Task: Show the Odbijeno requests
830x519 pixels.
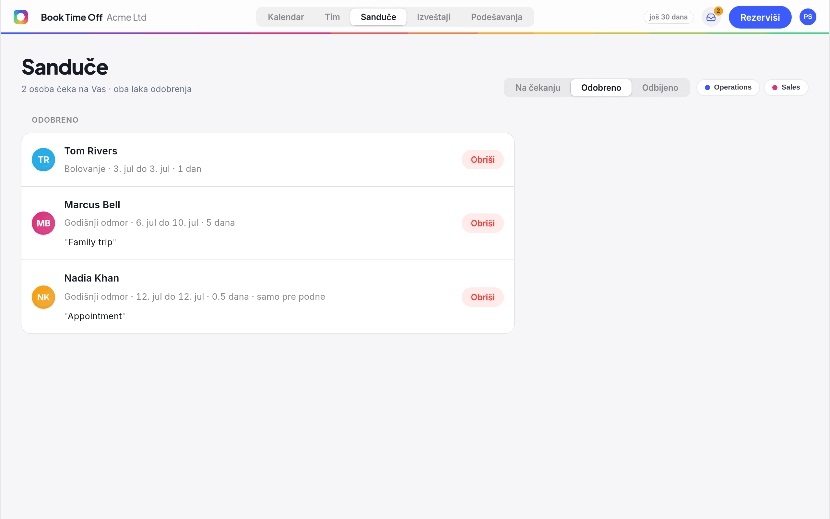Action: (660, 88)
